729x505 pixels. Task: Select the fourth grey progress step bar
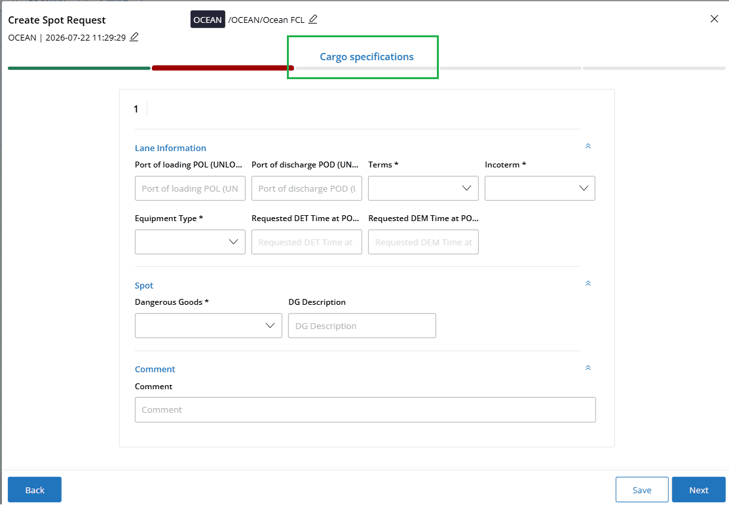tap(510, 68)
